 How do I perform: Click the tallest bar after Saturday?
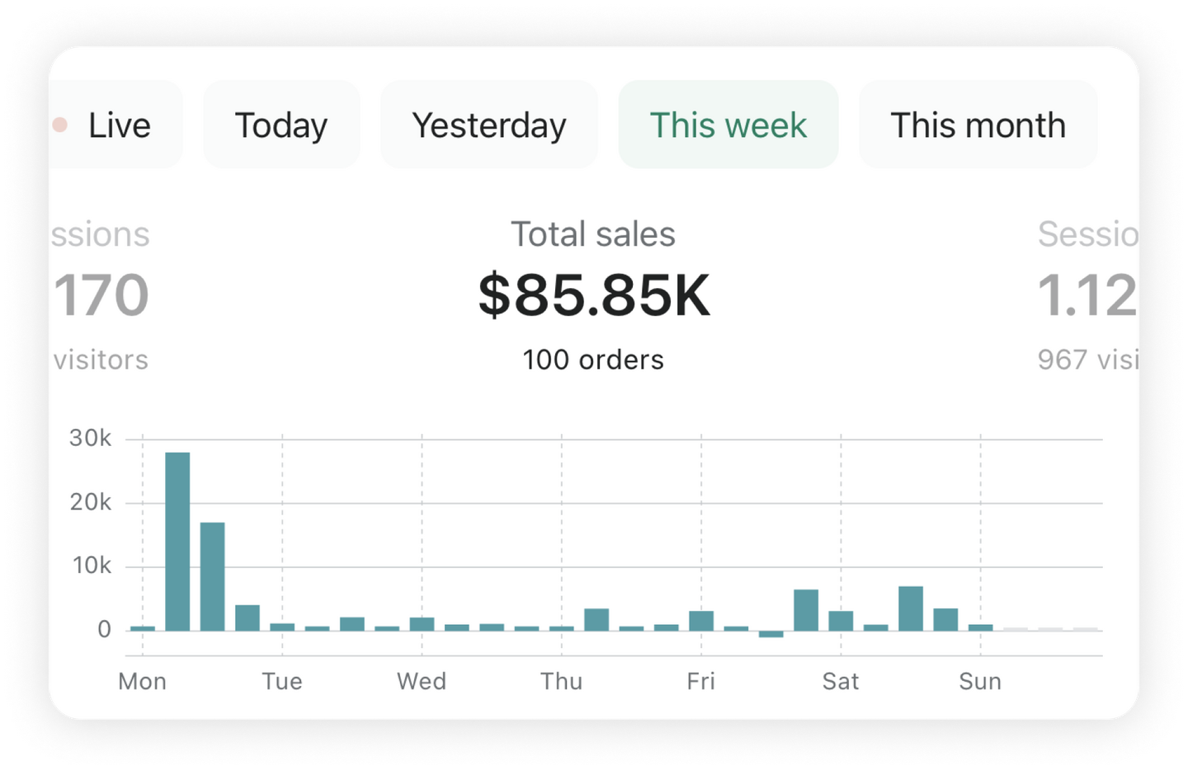[911, 608]
